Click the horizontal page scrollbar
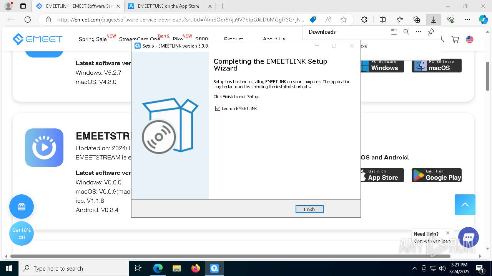Viewport: 492px width, 276px height. pos(231,256)
